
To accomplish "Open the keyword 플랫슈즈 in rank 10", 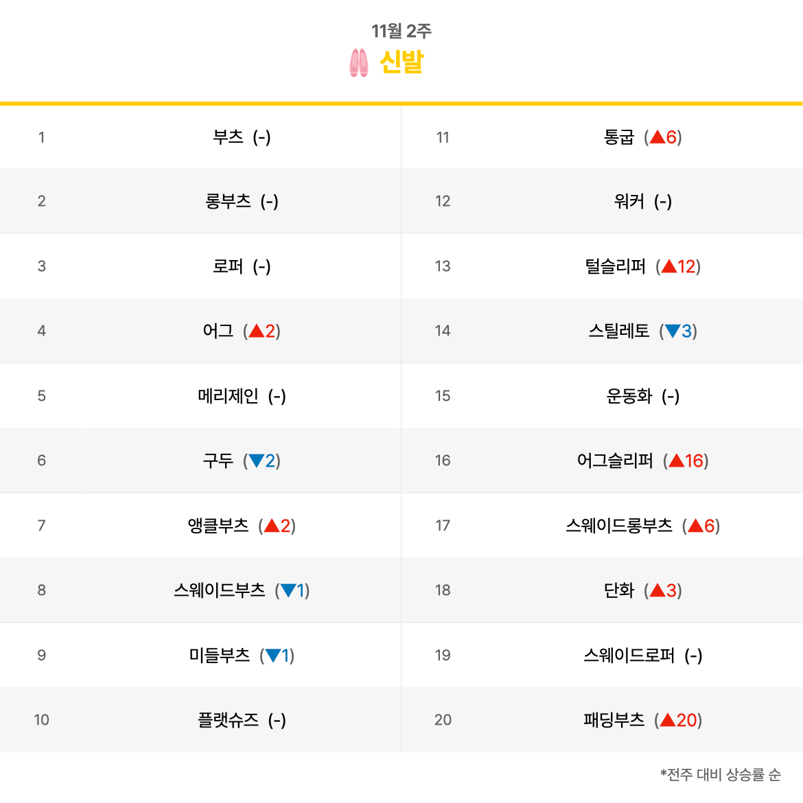I will 228,720.
